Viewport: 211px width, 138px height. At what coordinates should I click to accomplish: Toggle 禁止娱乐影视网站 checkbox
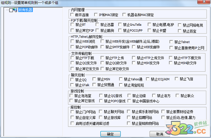(x=128, y=112)
